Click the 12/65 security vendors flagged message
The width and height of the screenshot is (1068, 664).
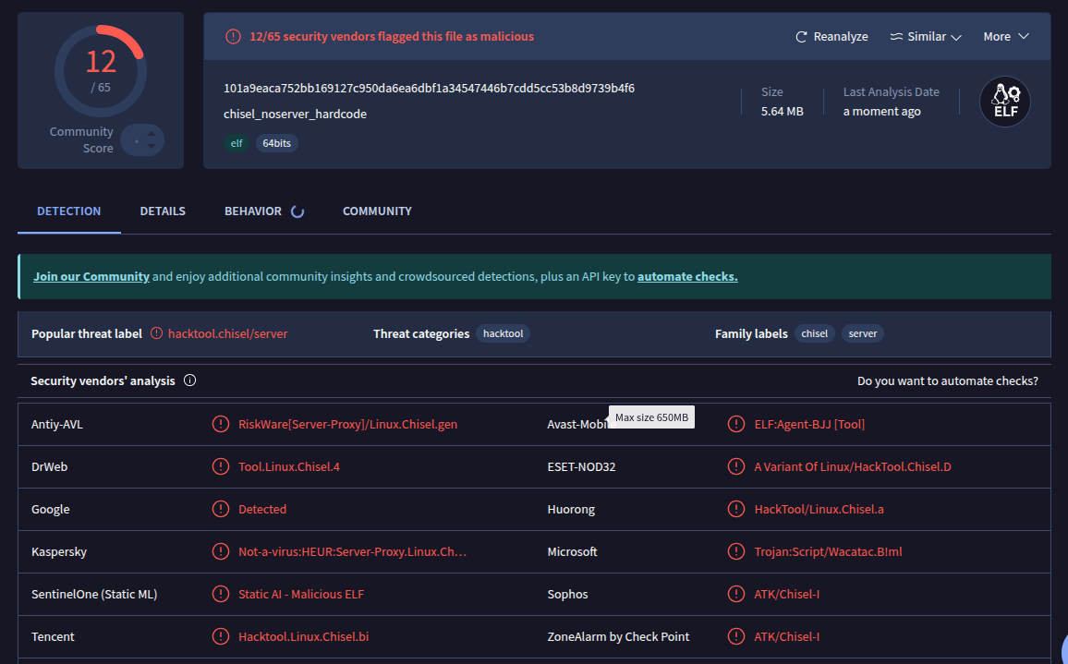[x=392, y=37]
